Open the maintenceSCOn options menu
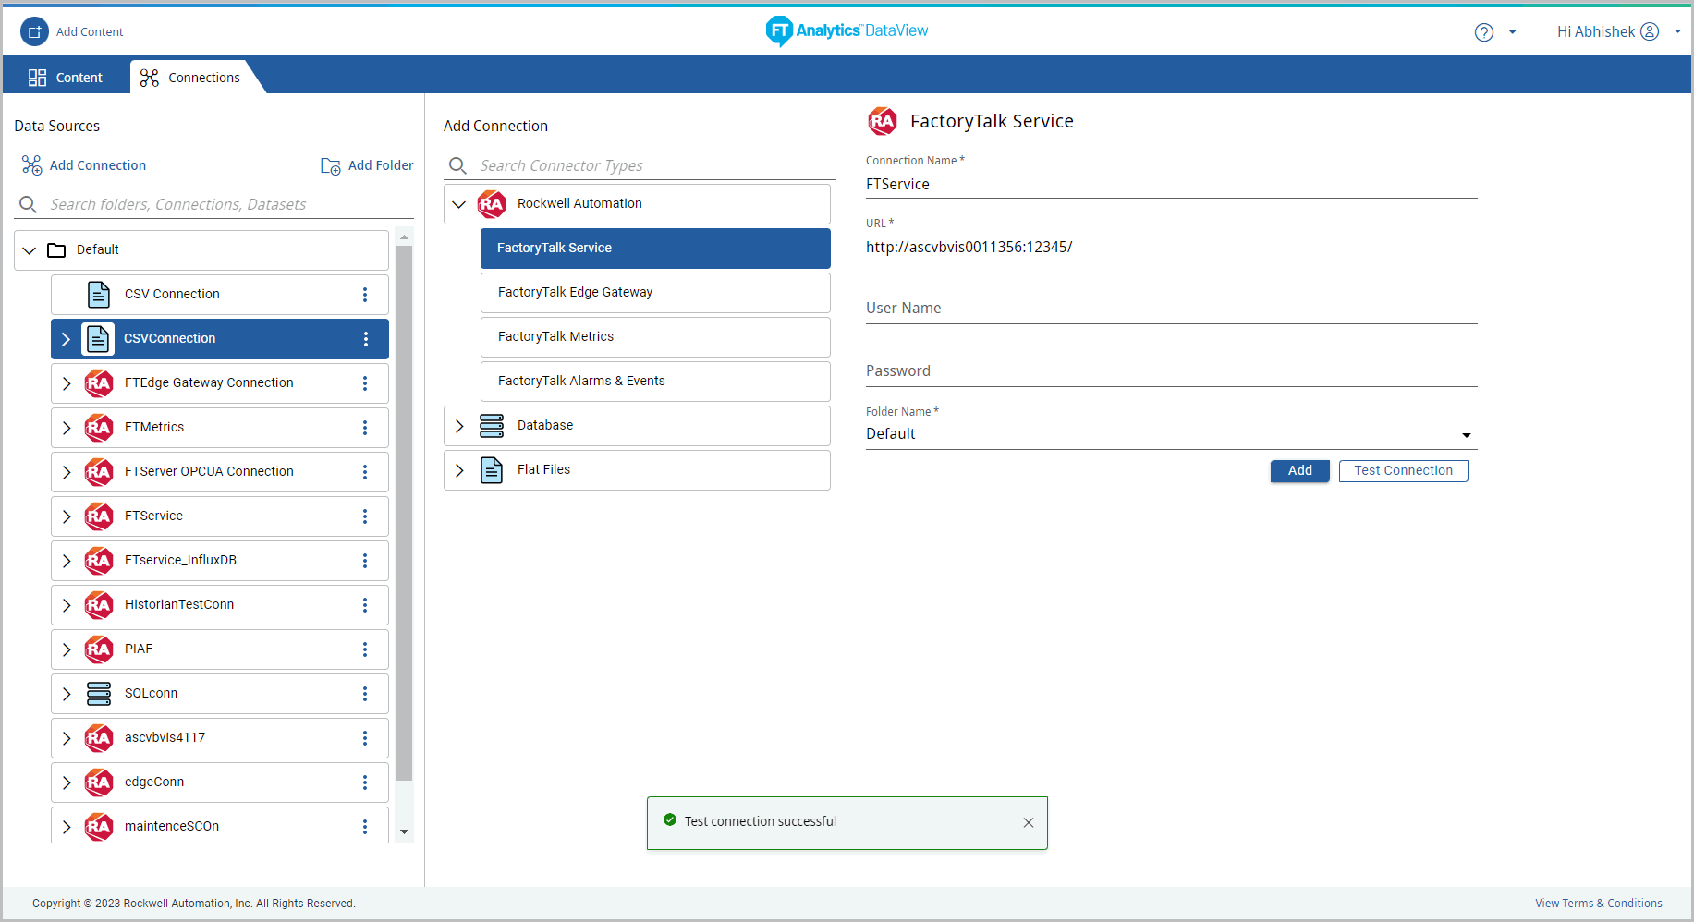The width and height of the screenshot is (1694, 922). click(365, 826)
